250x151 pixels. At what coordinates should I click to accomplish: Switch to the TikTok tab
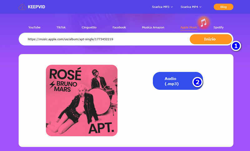click(61, 27)
